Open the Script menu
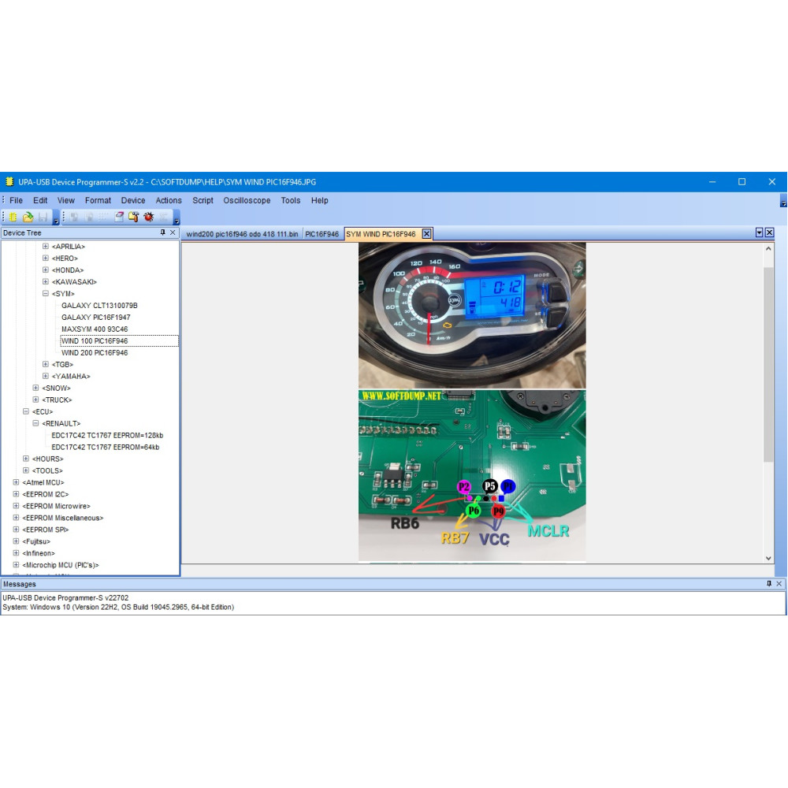 coord(203,200)
